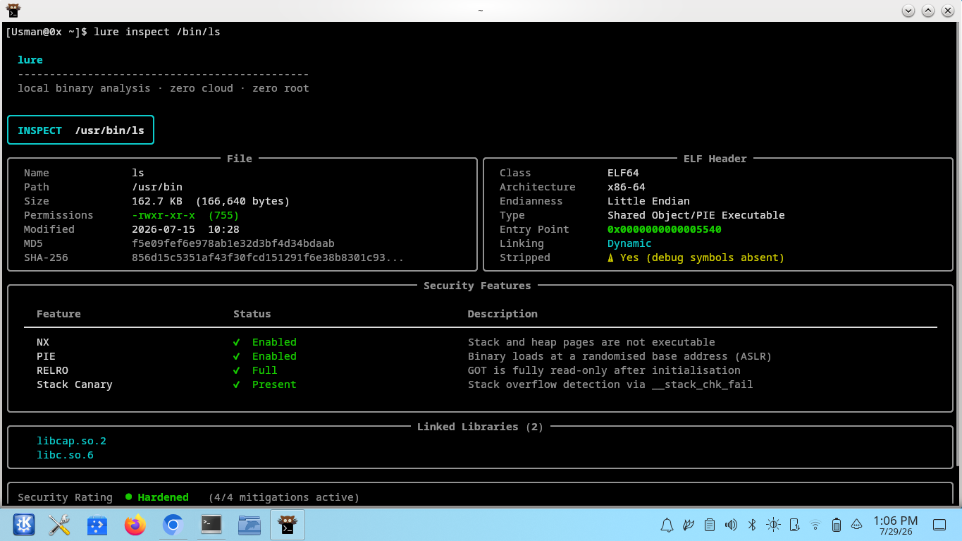Click the 'lure inspect /bin/ls' command text
The height and width of the screenshot is (541, 962).
tap(157, 32)
